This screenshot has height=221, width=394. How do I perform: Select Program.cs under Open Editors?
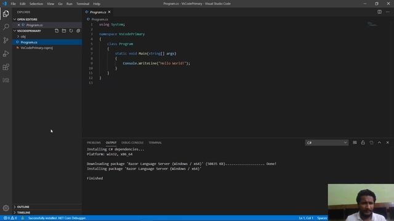tap(47, 25)
